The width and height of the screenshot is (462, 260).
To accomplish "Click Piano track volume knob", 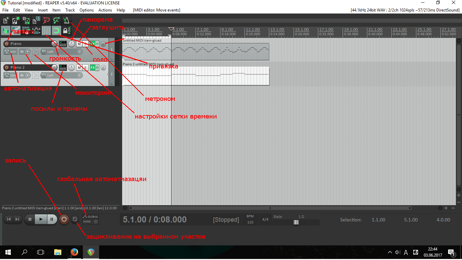I will (x=54, y=44).
